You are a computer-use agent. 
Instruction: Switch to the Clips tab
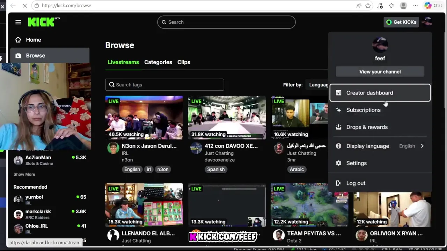coord(184,62)
